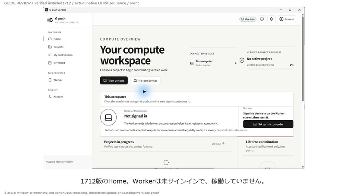Click Manage devices button
The image size is (348, 196).
pyautogui.click(x=146, y=80)
